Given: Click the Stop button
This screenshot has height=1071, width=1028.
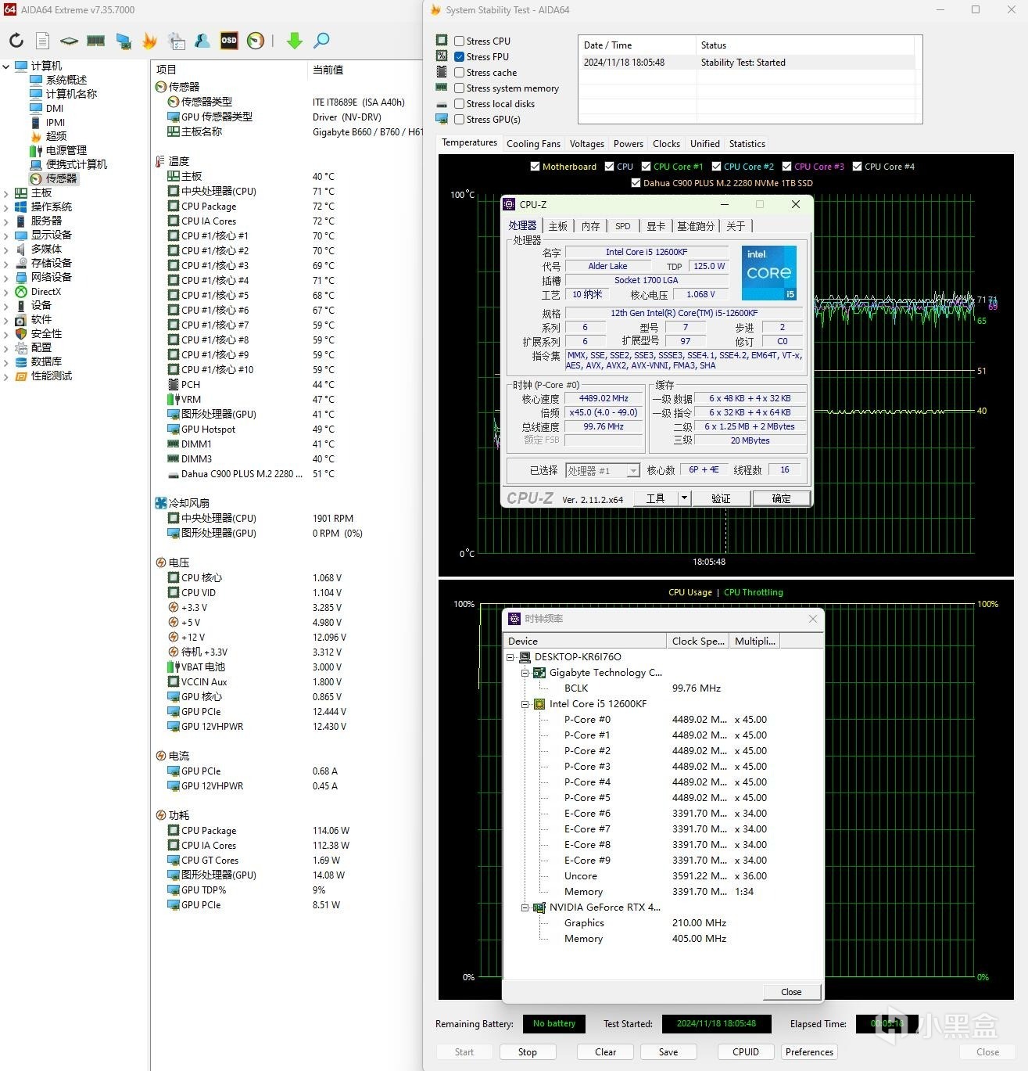Looking at the screenshot, I should pyautogui.click(x=527, y=1051).
